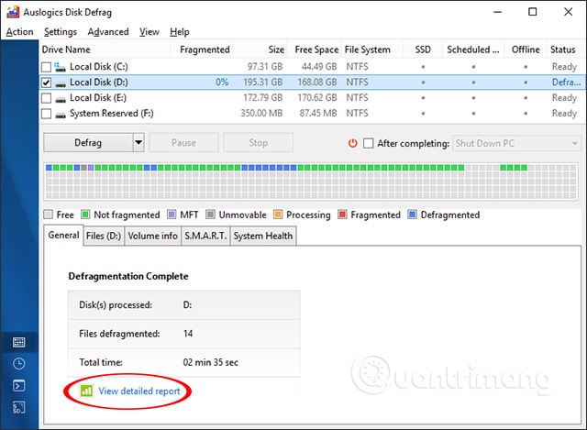Open the Settings menu

point(61,32)
